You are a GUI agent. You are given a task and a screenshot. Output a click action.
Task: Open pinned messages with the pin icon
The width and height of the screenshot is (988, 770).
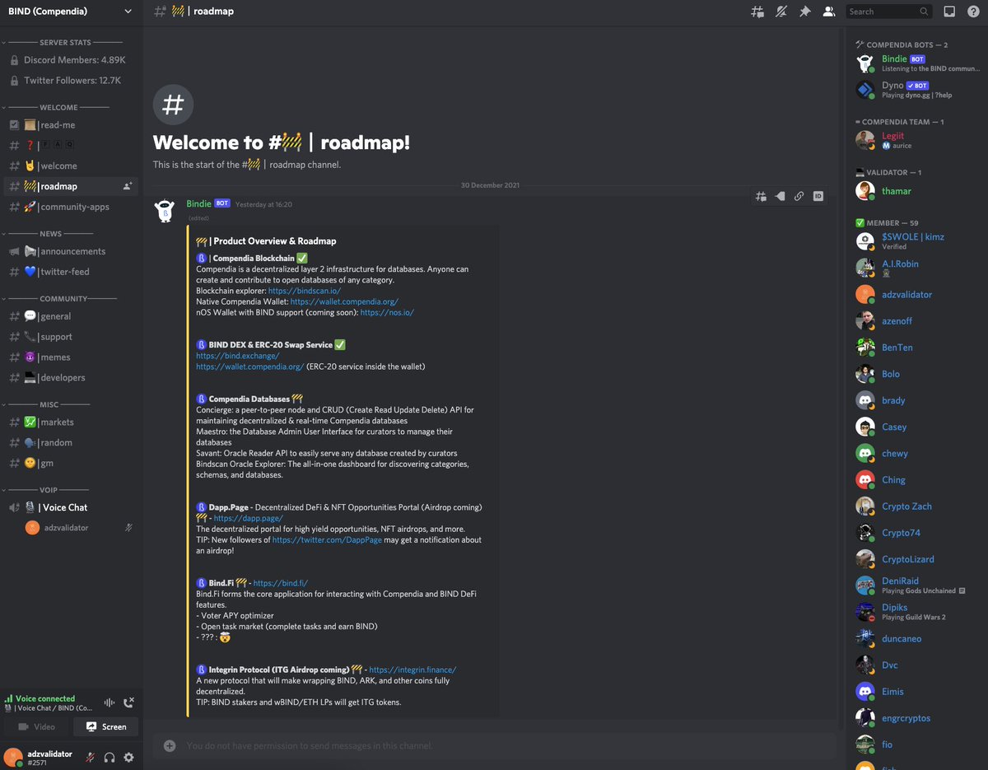coord(805,12)
